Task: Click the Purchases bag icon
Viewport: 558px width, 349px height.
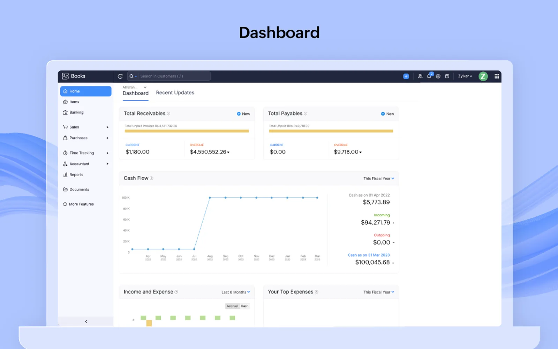Action: click(65, 138)
